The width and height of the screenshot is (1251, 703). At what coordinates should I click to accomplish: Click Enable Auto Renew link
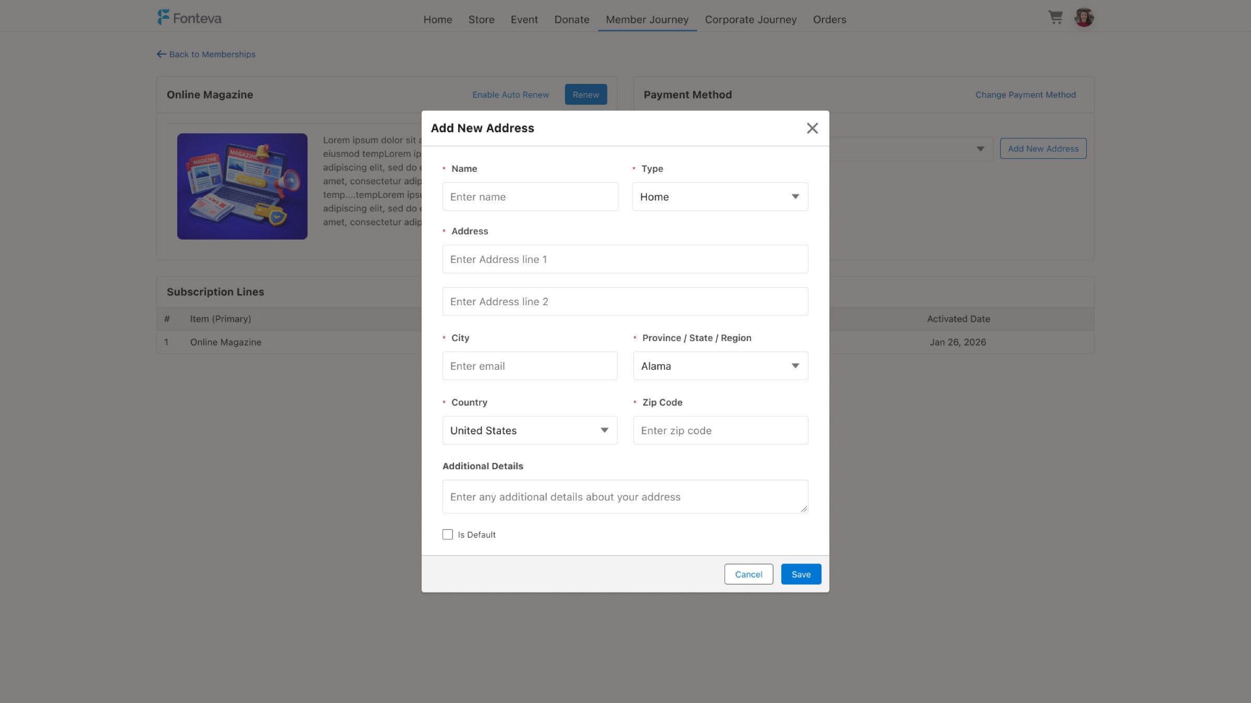tap(510, 95)
